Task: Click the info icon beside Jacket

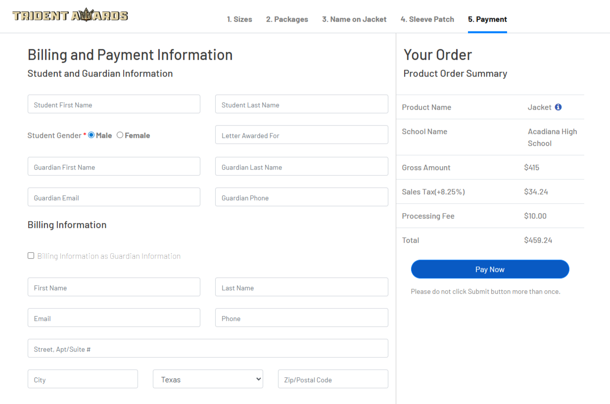Action: 558,107
